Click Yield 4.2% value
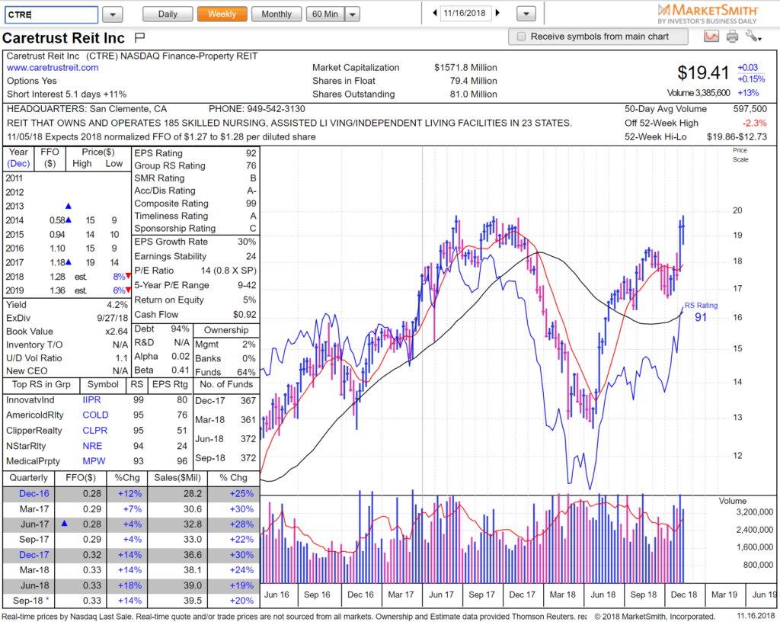The image size is (780, 622). point(117,305)
